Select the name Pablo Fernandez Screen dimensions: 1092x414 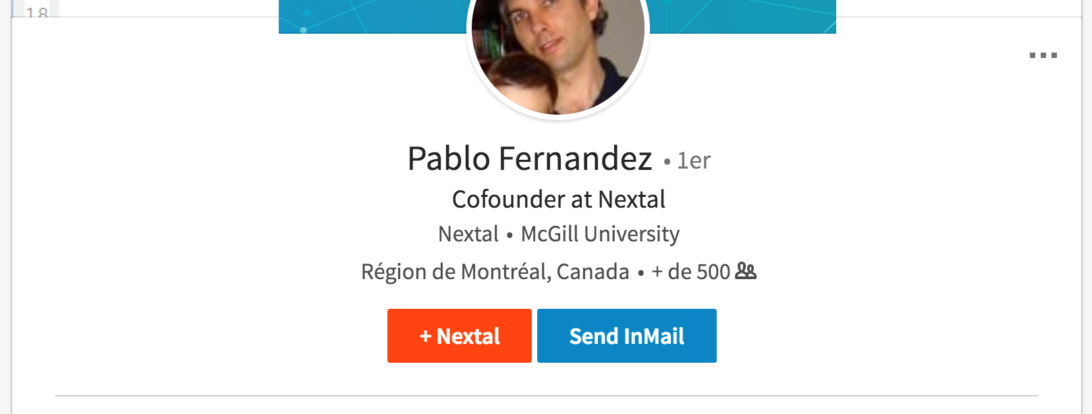[530, 160]
